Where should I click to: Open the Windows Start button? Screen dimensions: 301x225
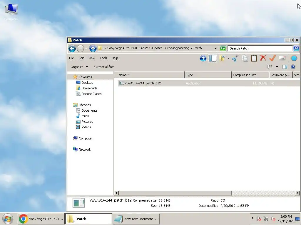point(8,219)
